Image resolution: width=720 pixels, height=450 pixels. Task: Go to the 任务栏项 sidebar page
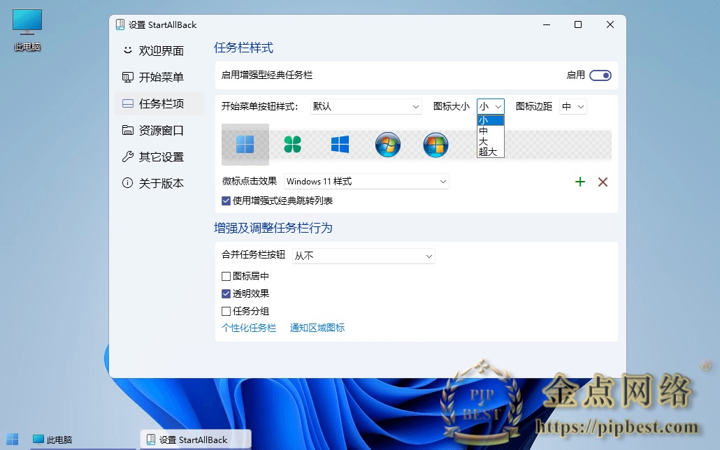point(159,103)
